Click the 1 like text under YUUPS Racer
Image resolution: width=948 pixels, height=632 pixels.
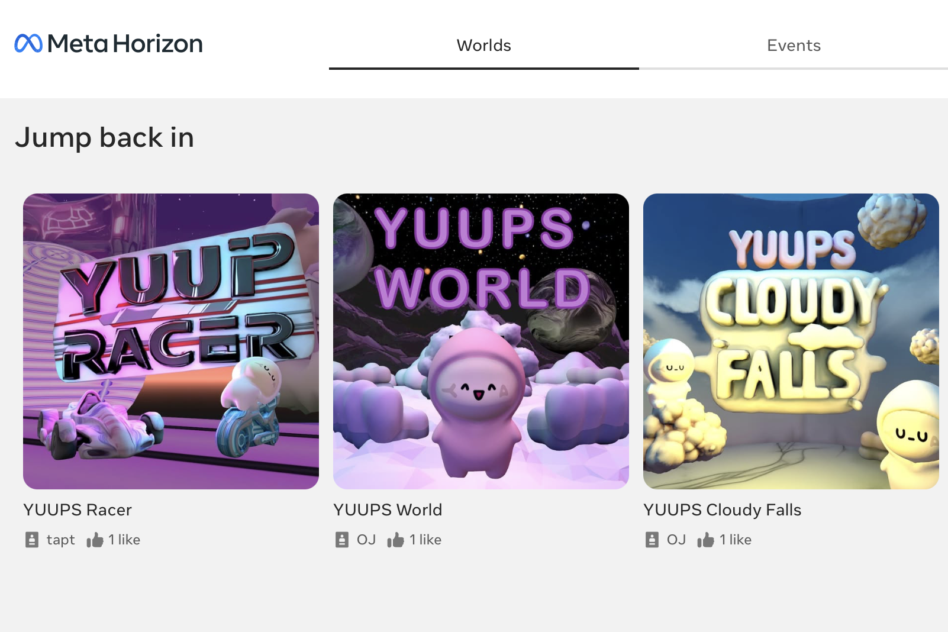click(124, 540)
